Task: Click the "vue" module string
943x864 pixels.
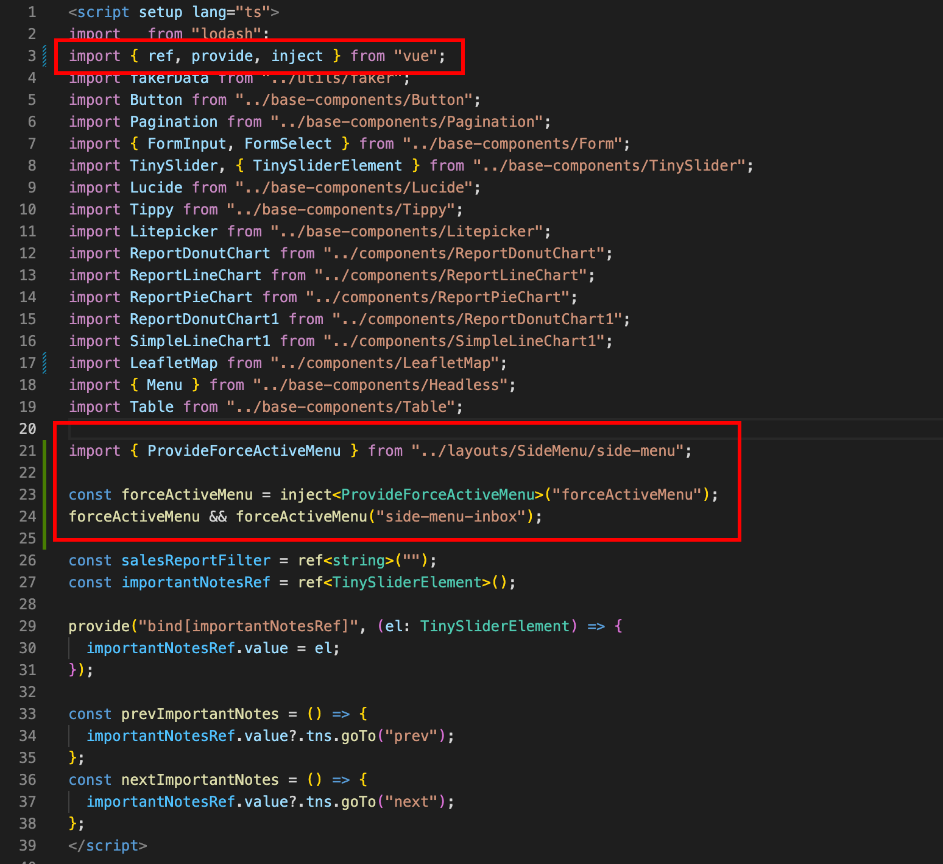Action: (415, 56)
